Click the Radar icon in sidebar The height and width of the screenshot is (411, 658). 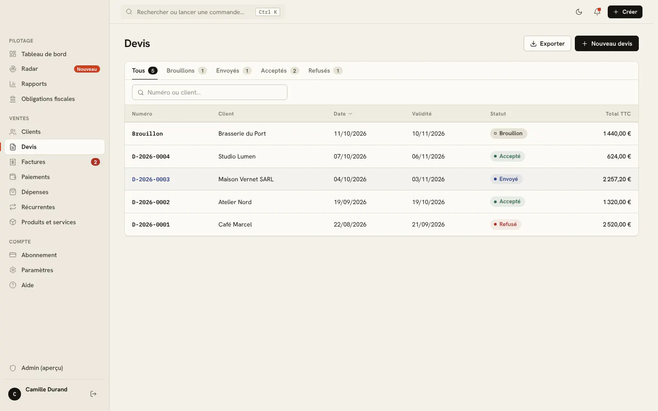click(13, 69)
